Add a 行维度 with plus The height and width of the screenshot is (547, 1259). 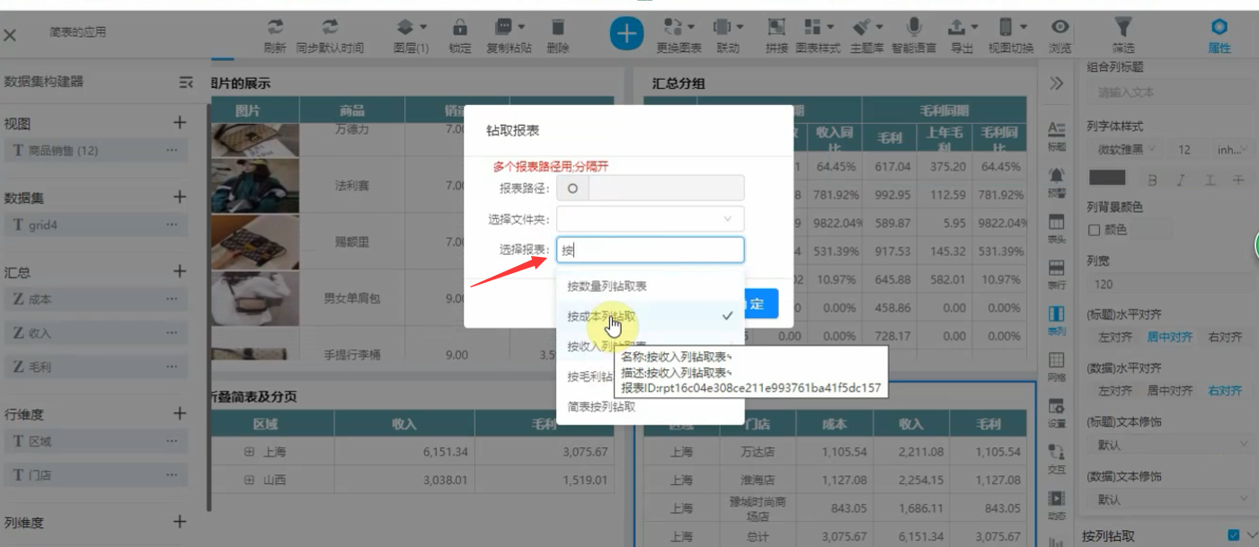pyautogui.click(x=180, y=414)
